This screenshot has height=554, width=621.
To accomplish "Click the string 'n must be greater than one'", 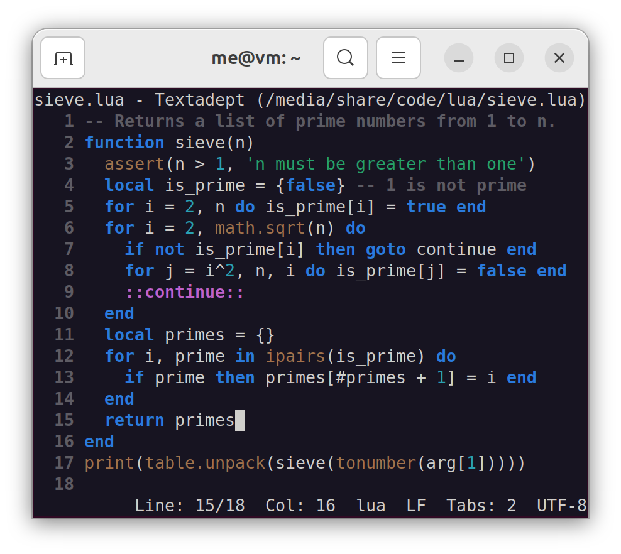I will [386, 164].
